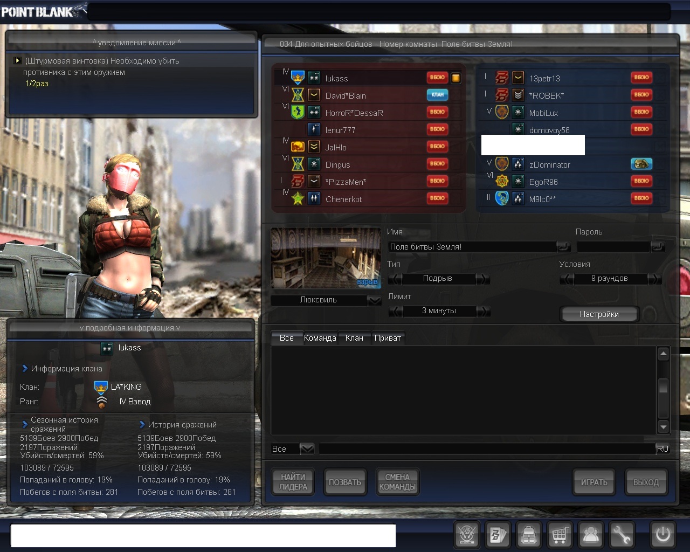Switch to the Приват chat tab
The image size is (690, 552).
388,338
